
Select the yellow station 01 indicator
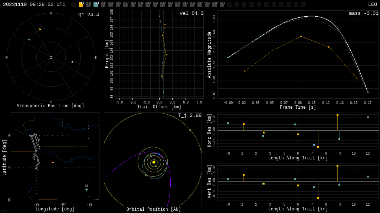point(81,4)
